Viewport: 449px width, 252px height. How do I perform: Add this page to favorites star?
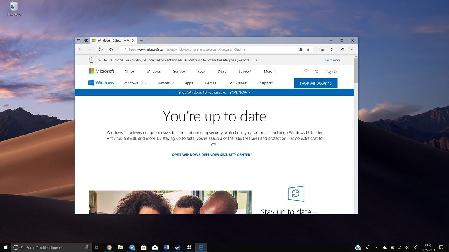pos(308,49)
